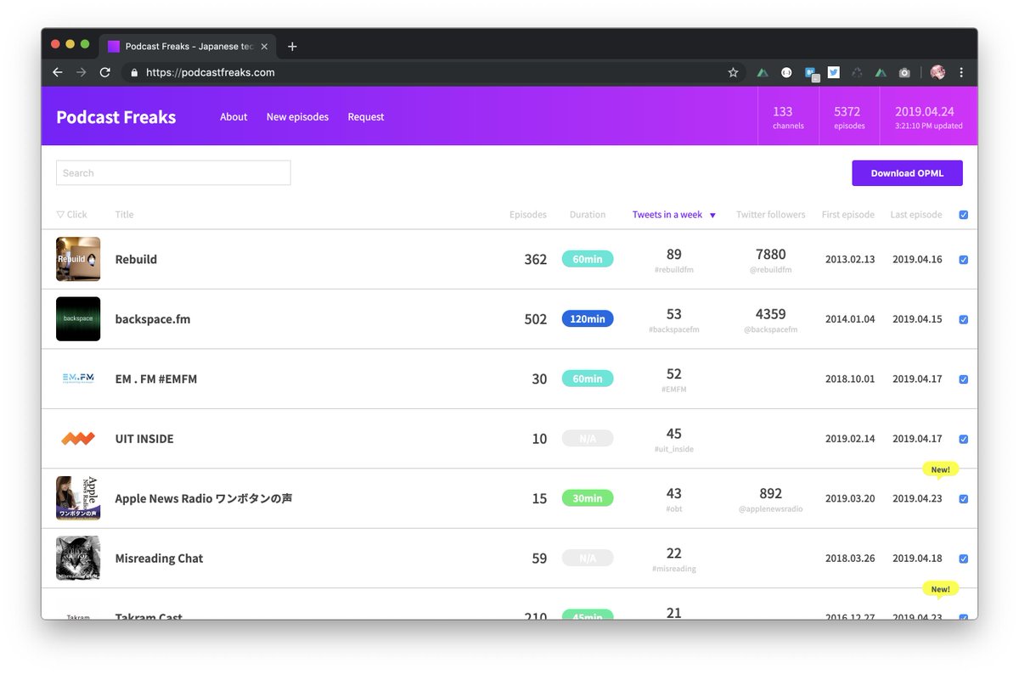Click the gray recycle-shaped extension icon
Screen dimensions: 1019x674
pos(858,73)
